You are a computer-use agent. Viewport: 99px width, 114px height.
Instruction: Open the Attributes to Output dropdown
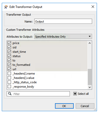63,37
